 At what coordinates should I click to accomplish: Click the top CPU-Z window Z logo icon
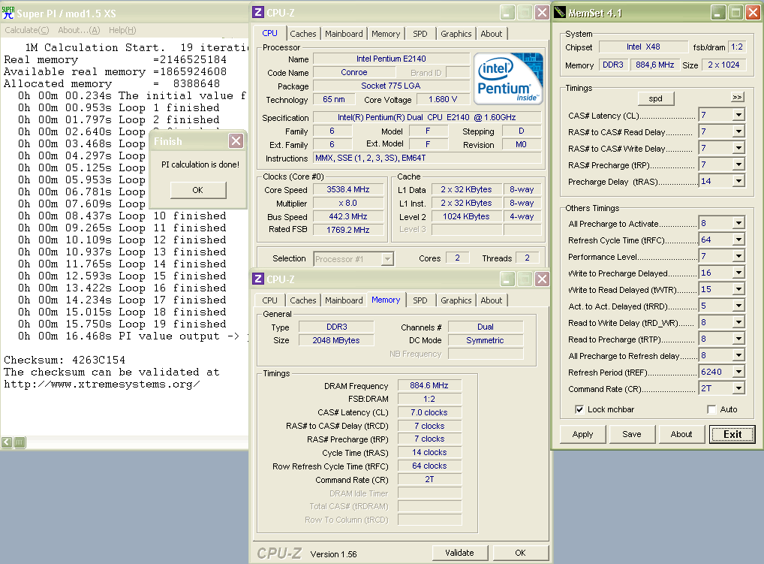258,12
